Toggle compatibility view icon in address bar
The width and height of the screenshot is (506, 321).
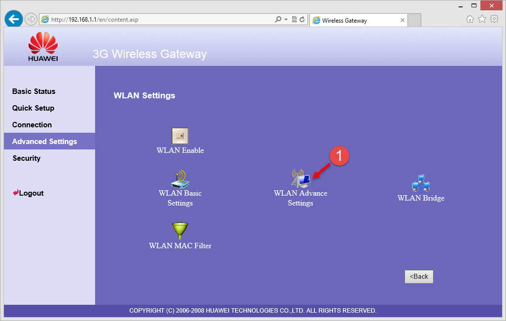[x=294, y=19]
